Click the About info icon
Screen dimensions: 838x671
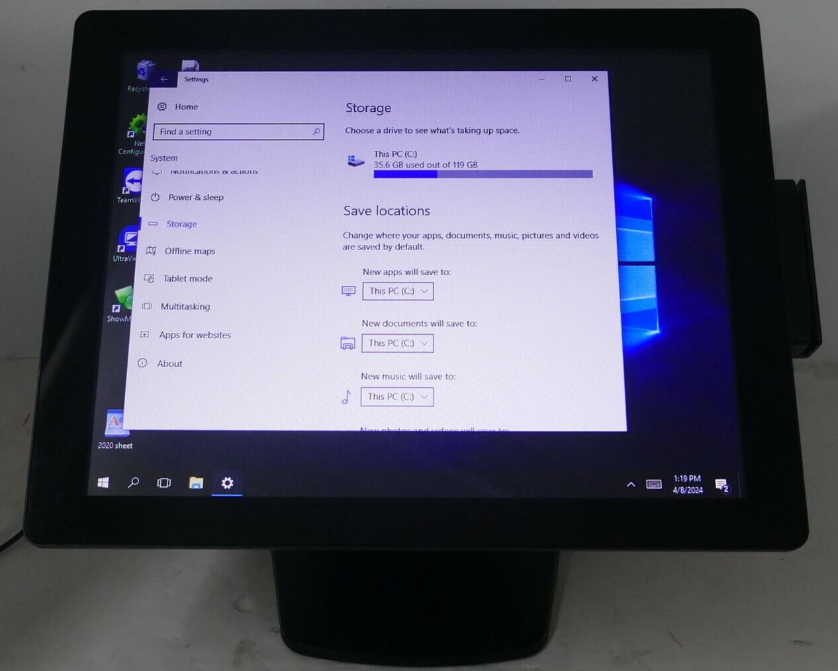coord(142,363)
